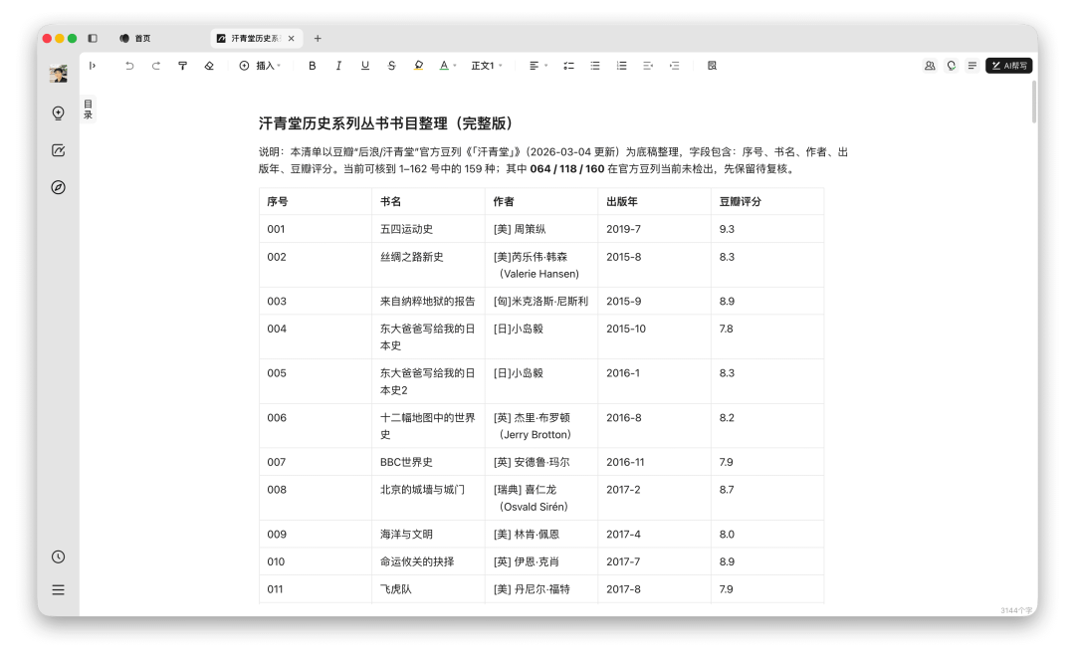Toggle italic formatting

(x=338, y=65)
